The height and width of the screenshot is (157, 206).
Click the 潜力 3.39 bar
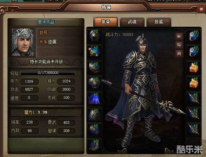tap(46, 112)
